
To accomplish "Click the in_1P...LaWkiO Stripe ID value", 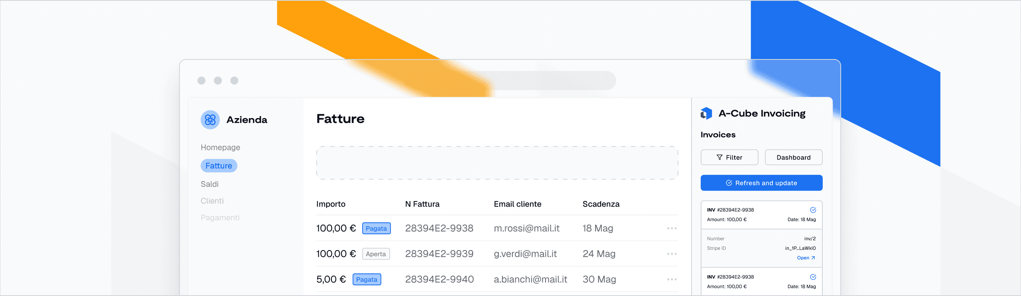I will 800,248.
